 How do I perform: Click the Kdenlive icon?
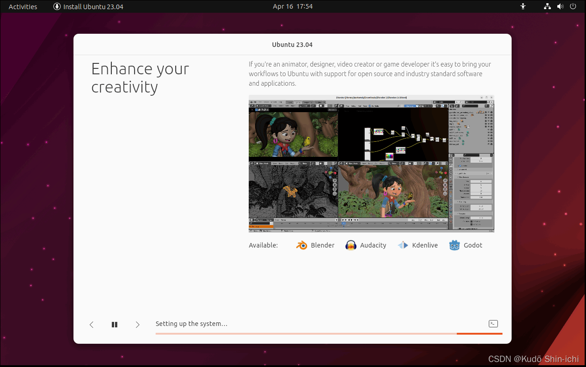click(403, 245)
